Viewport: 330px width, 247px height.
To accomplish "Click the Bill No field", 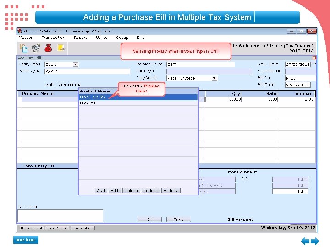I will point(301,78).
